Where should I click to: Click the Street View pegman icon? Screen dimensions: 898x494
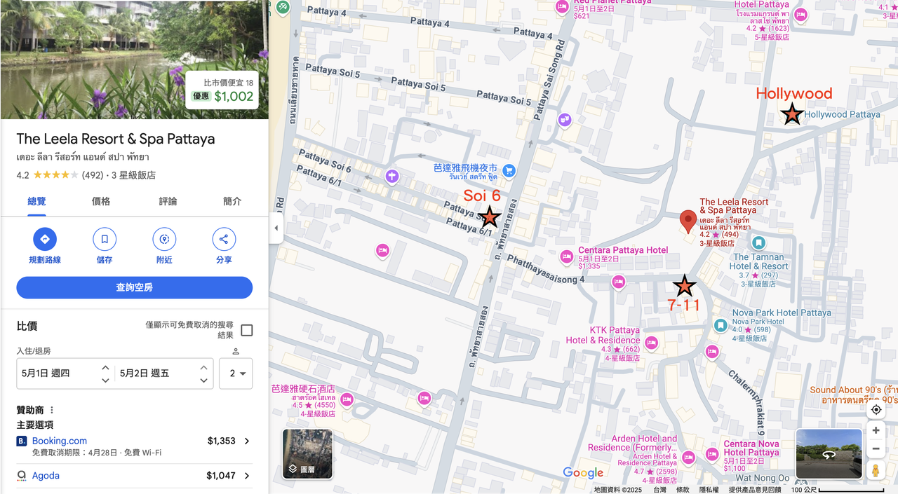pyautogui.click(x=876, y=470)
